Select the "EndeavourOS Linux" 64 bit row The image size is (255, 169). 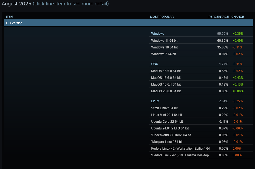(x=201, y=135)
